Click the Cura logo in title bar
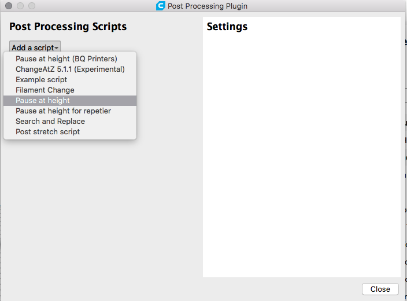Viewport: 407px width, 301px height. point(160,6)
